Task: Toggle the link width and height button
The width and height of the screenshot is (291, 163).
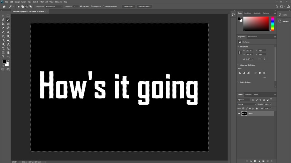Action: pos(240,53)
